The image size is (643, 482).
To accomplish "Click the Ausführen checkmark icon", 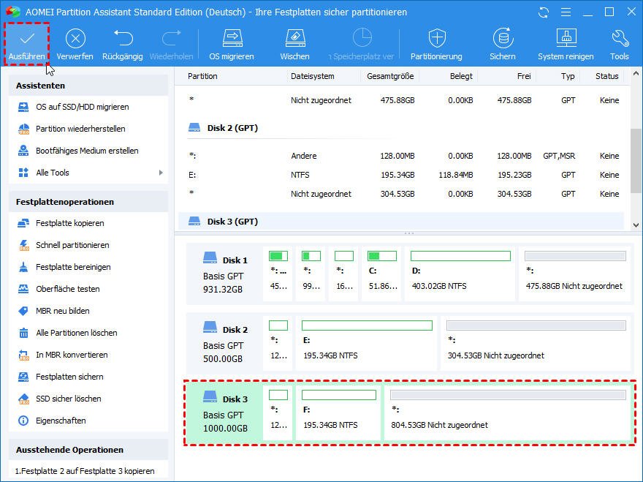I will (x=27, y=39).
